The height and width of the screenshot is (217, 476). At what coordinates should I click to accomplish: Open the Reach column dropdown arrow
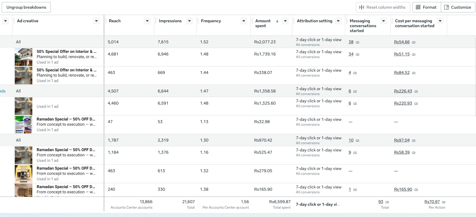[147, 21]
